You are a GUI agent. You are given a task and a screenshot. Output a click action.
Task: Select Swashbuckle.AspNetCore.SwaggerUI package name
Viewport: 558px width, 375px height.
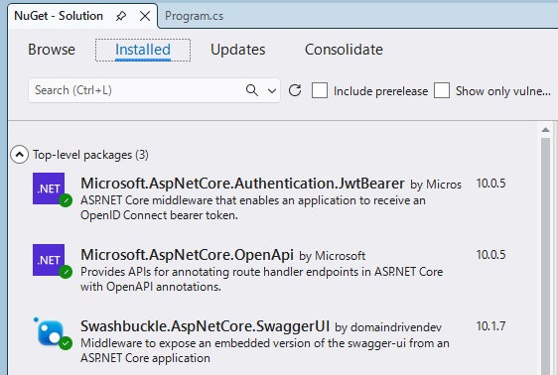(x=205, y=326)
